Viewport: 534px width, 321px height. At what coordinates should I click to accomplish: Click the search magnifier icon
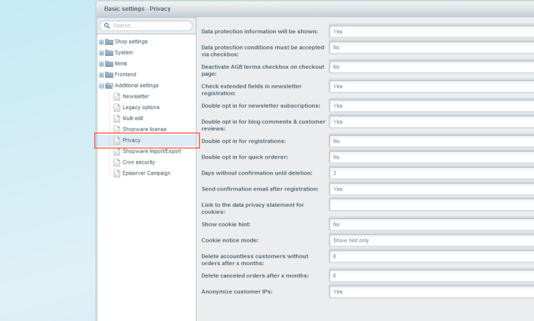[x=107, y=26]
